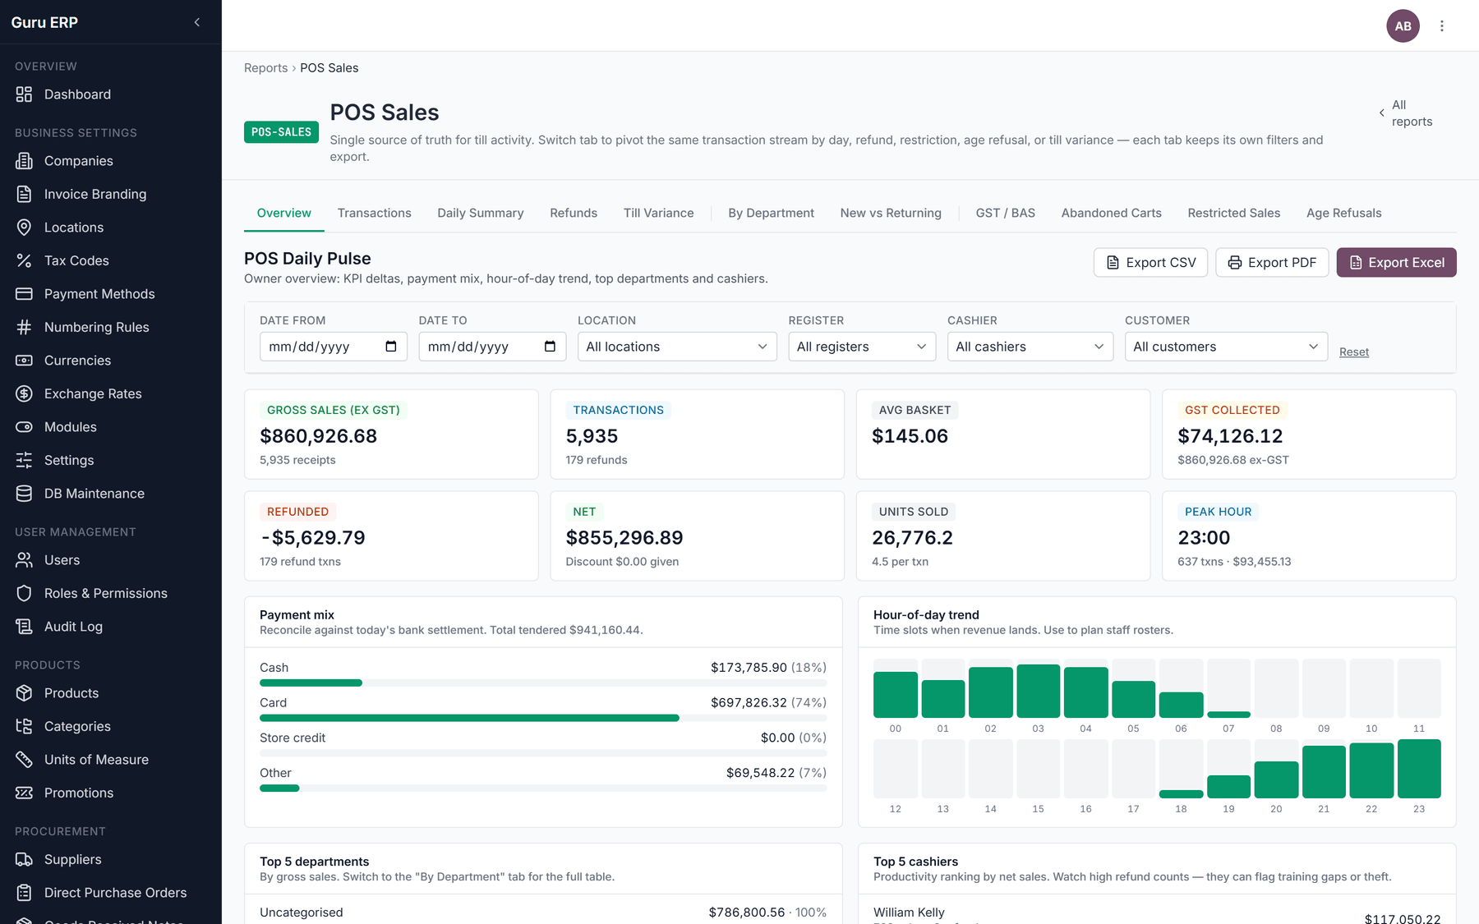Click the DB Maintenance database icon
Screen dimensions: 1479x924
[x=24, y=494]
